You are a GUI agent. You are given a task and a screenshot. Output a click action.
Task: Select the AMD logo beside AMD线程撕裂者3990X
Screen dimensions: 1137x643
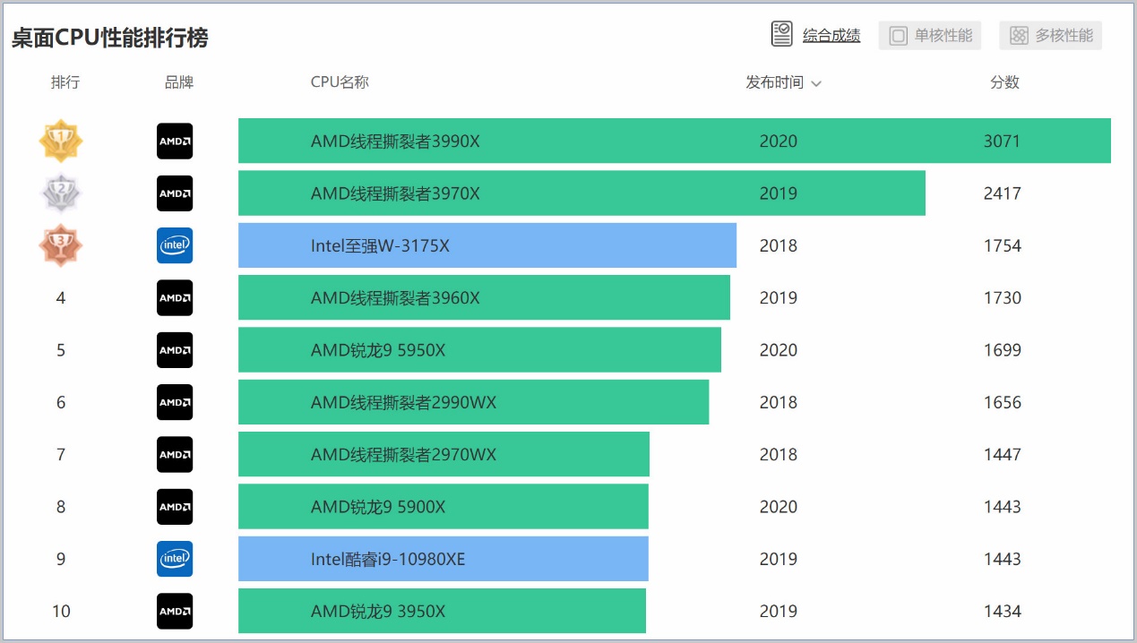coord(174,141)
